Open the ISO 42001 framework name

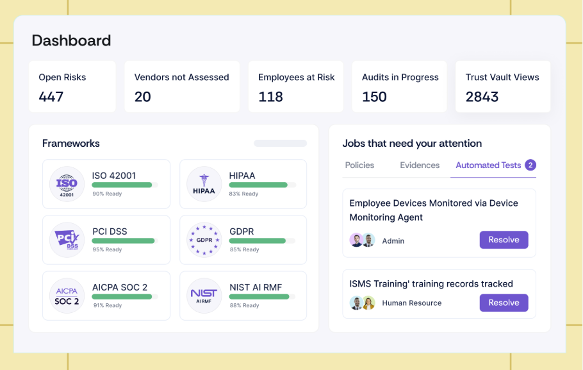click(114, 176)
